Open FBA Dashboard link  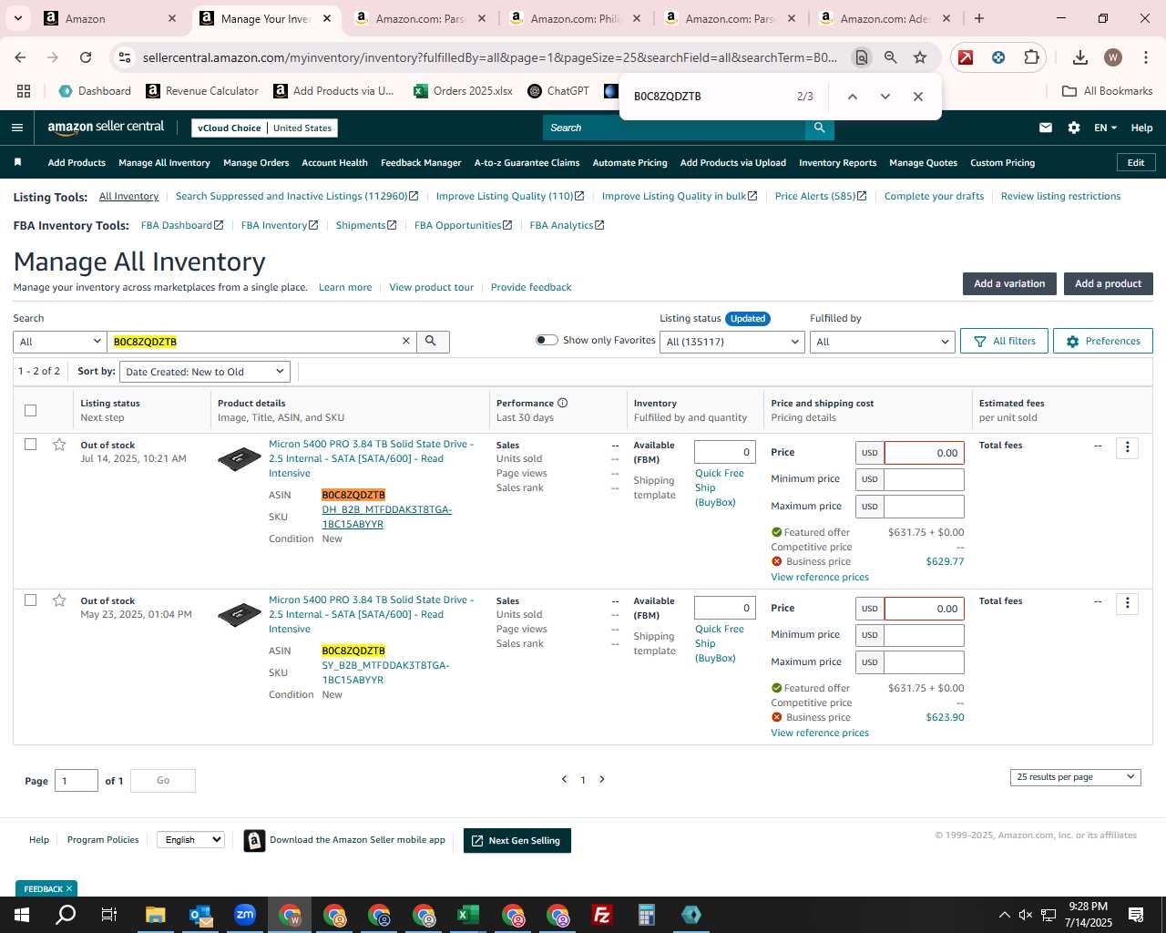182,225
